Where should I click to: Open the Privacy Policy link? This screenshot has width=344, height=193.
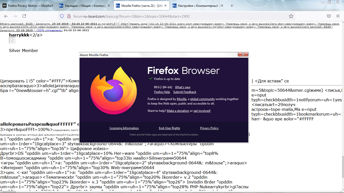coord(209,128)
